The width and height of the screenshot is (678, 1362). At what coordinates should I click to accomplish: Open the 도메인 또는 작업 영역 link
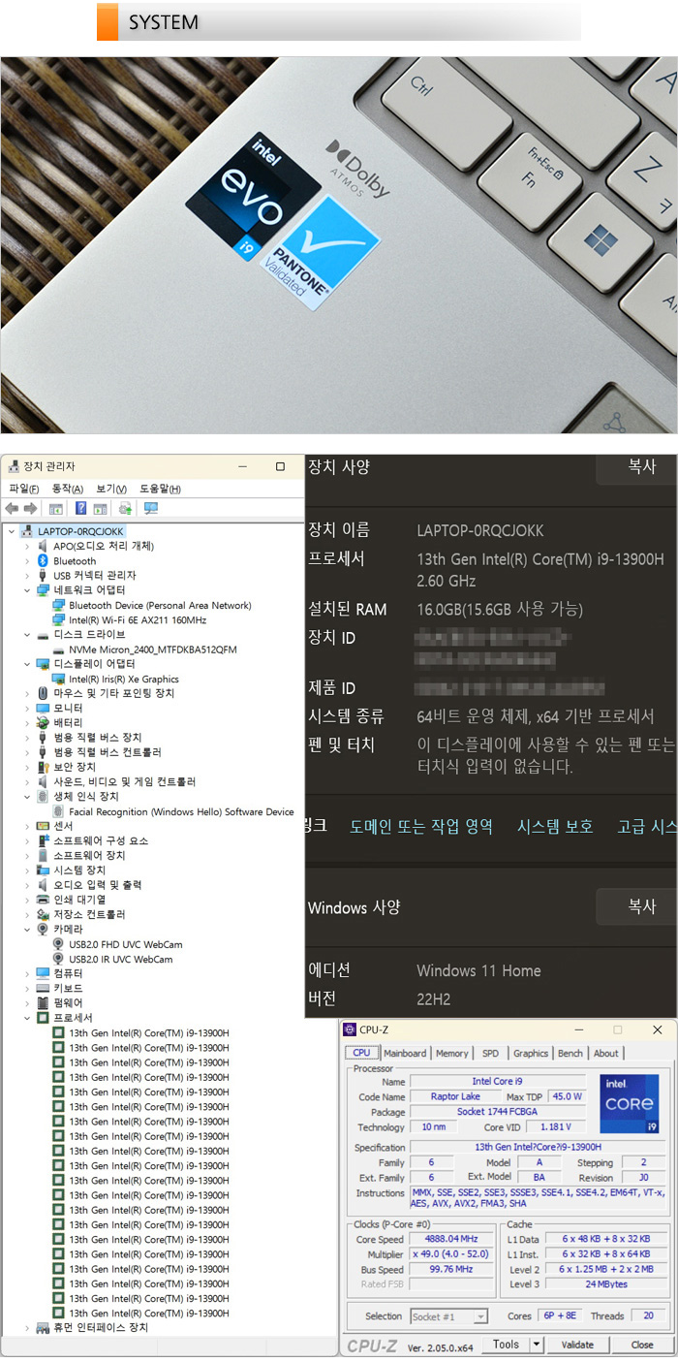(421, 826)
